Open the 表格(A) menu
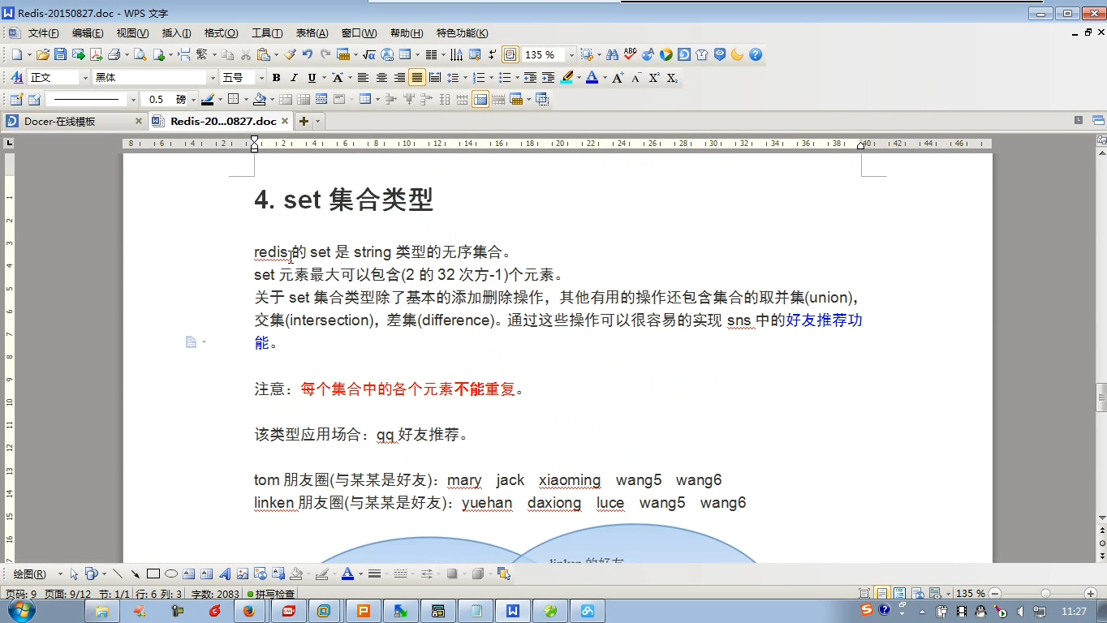Image resolution: width=1107 pixels, height=623 pixels. click(x=312, y=33)
